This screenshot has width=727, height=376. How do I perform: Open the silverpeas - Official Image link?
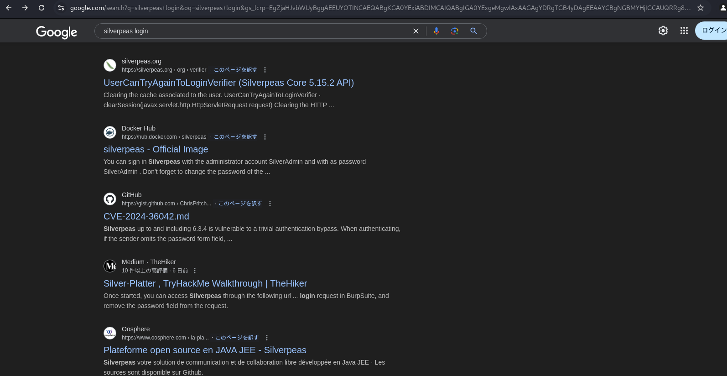click(x=156, y=149)
